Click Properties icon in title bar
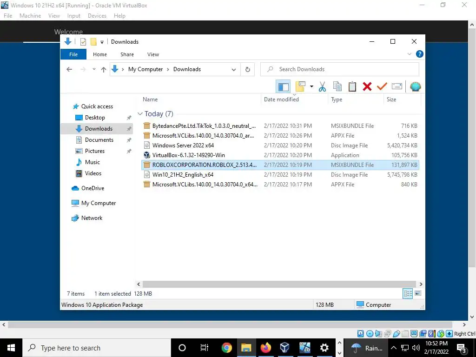 pos(83,42)
